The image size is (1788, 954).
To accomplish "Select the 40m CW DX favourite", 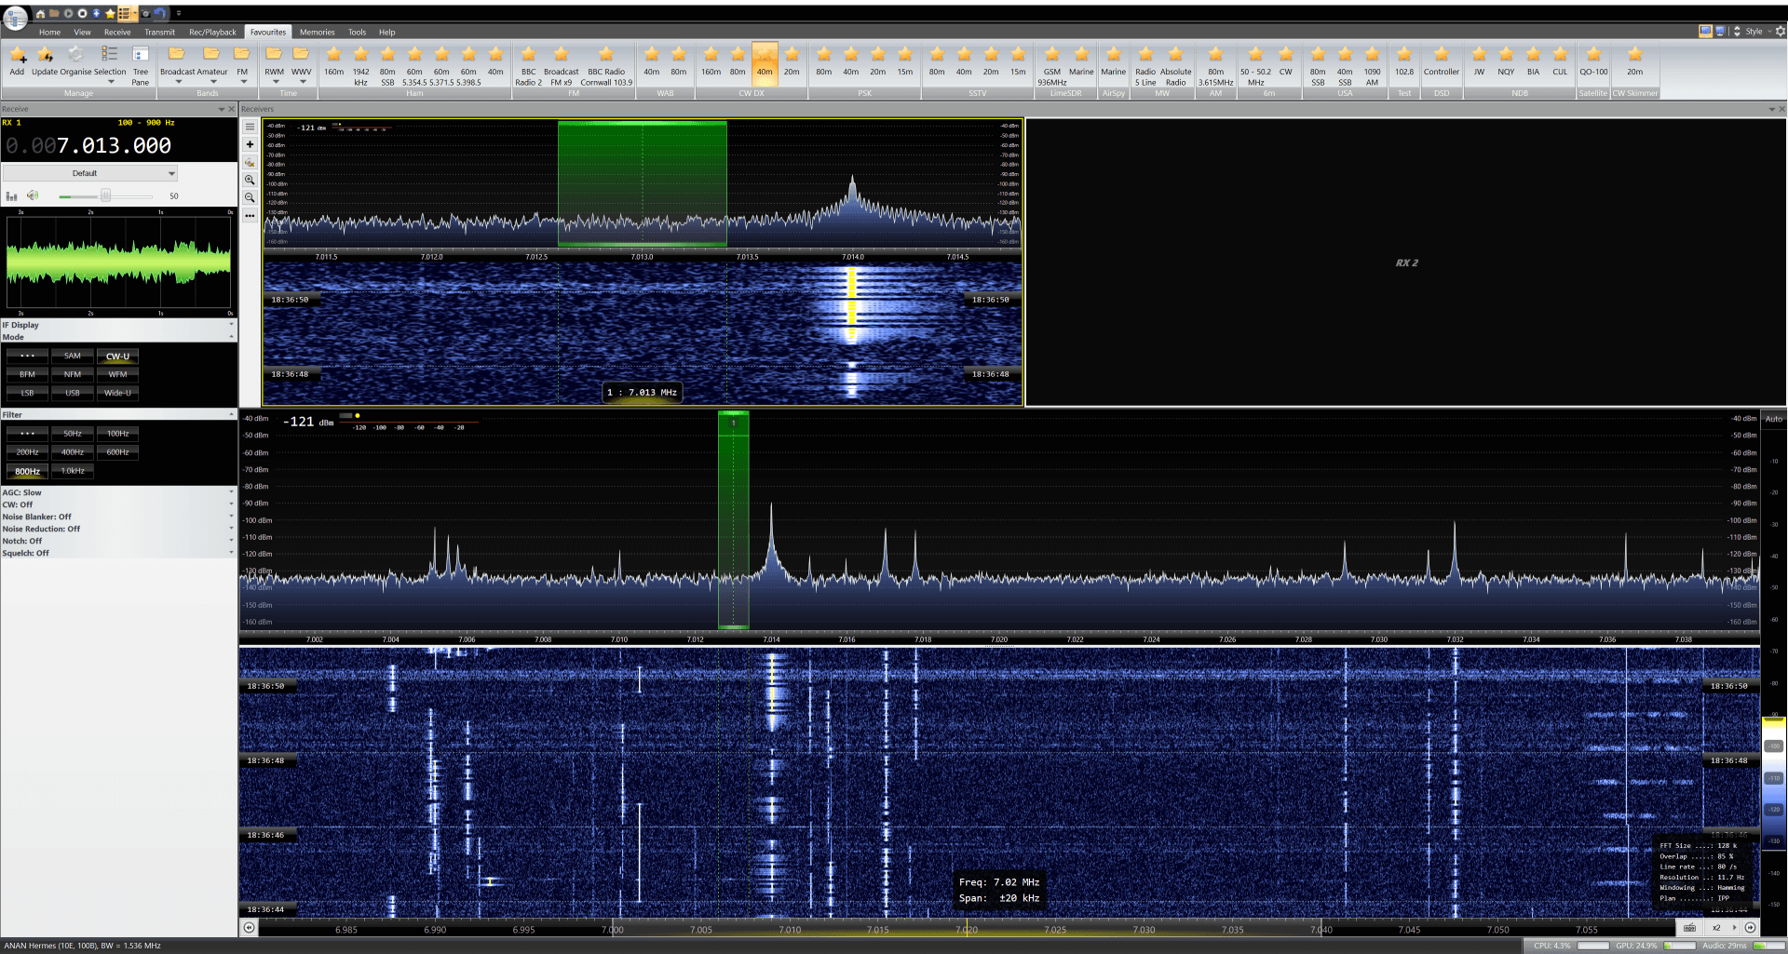I will (x=765, y=60).
